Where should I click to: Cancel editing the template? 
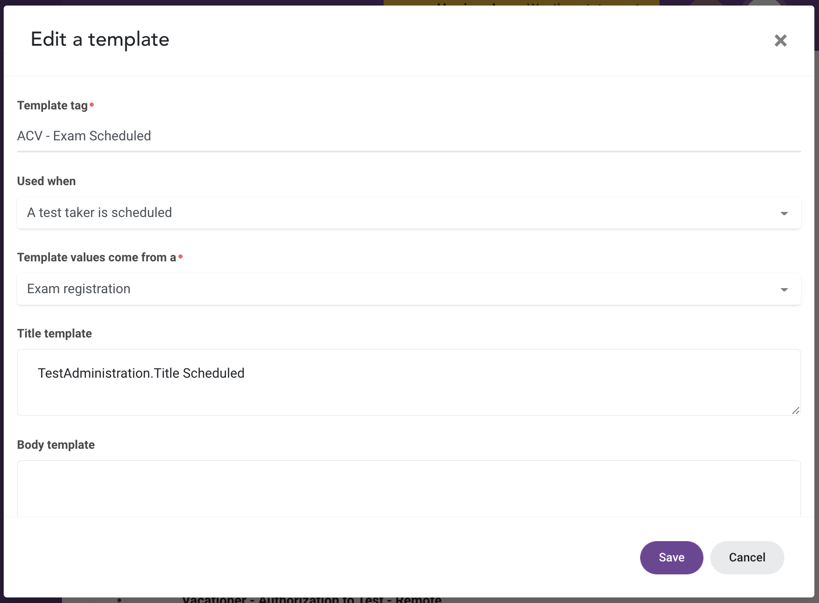tap(747, 557)
